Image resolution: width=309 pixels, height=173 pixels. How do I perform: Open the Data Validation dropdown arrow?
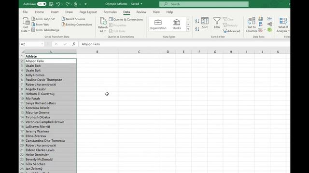tap(265, 30)
